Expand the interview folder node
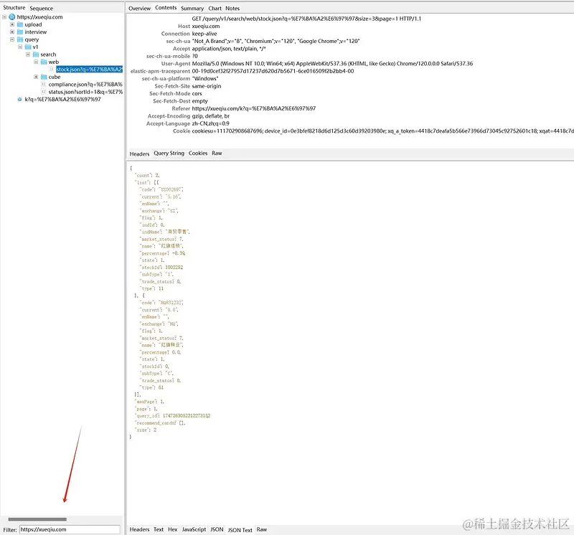 tap(12, 32)
